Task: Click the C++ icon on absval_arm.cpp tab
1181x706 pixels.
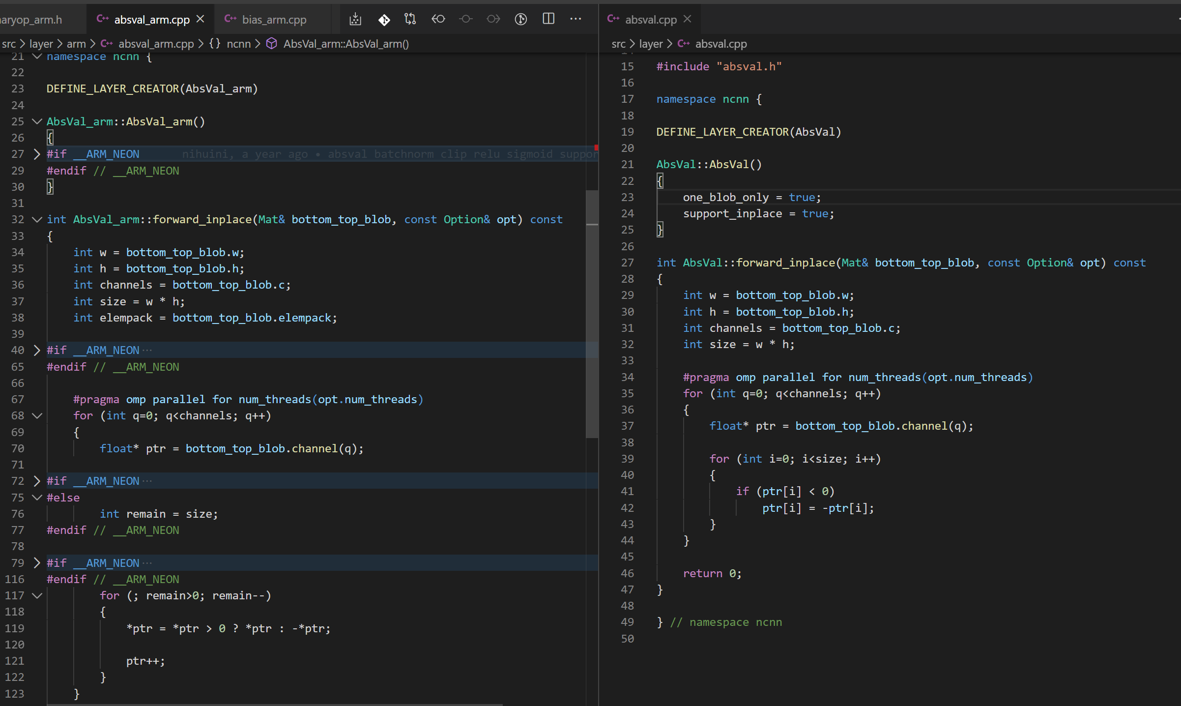Action: [103, 19]
